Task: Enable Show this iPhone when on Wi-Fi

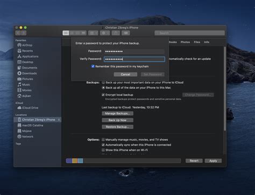Action: 103,150
